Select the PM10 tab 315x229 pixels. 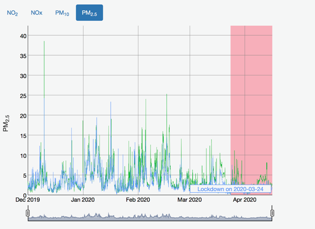[x=62, y=13]
